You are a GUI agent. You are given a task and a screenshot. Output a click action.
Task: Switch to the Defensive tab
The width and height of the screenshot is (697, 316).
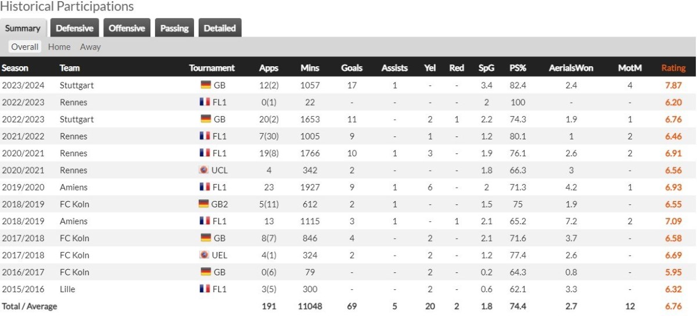coord(74,28)
